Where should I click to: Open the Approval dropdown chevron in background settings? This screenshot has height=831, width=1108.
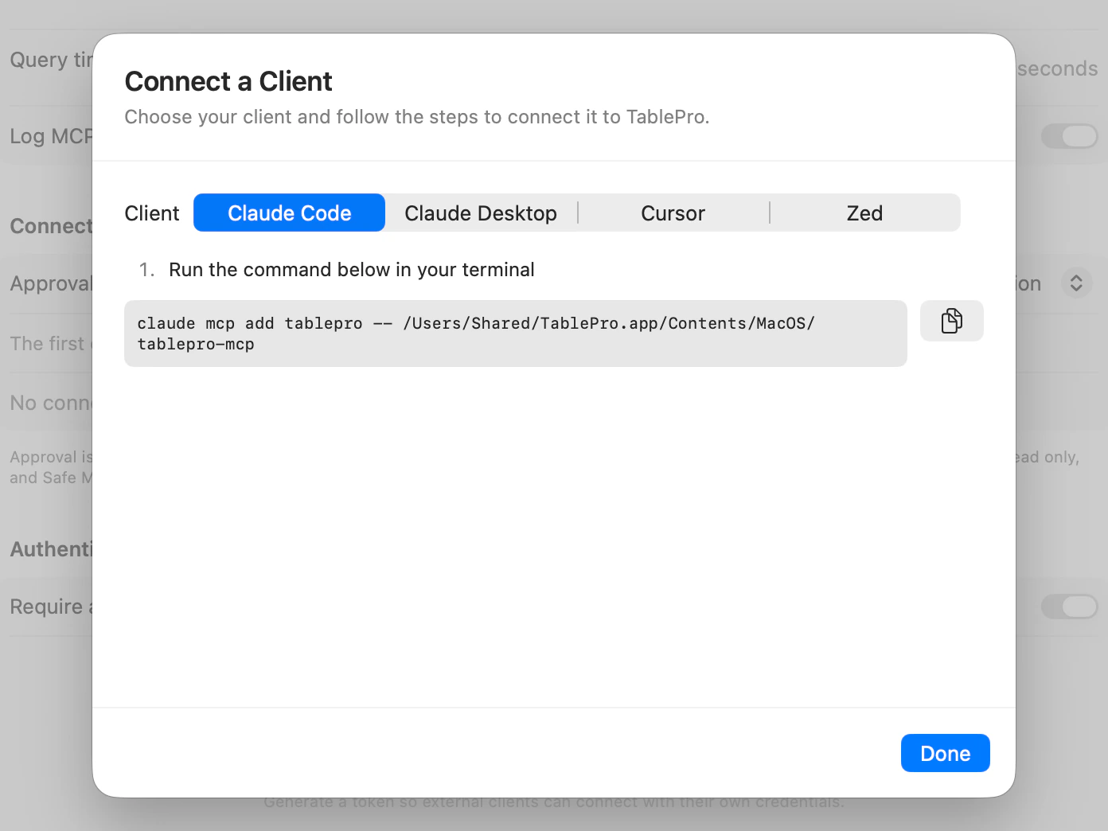1076,283
